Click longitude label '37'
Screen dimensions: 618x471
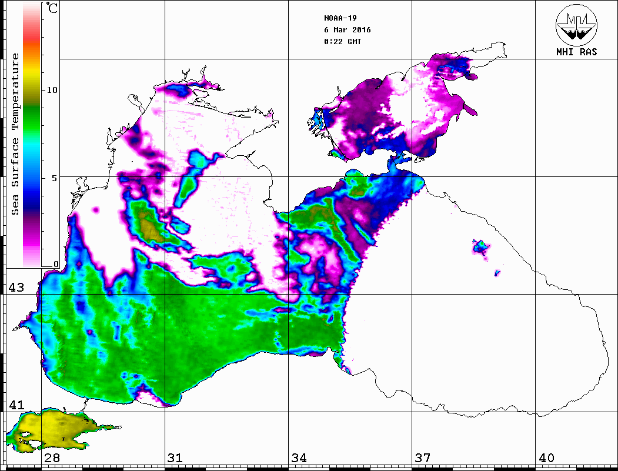point(423,458)
